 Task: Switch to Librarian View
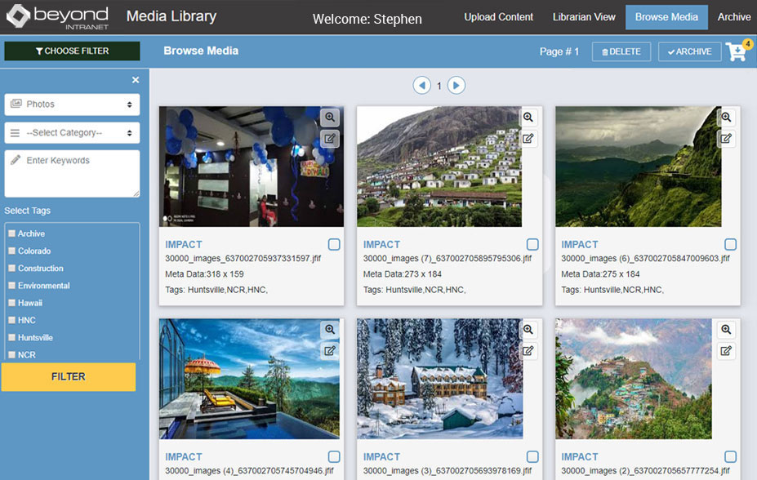pos(583,17)
